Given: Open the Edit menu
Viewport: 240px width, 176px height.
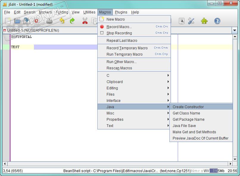Looking at the screenshot, I should (x=17, y=12).
